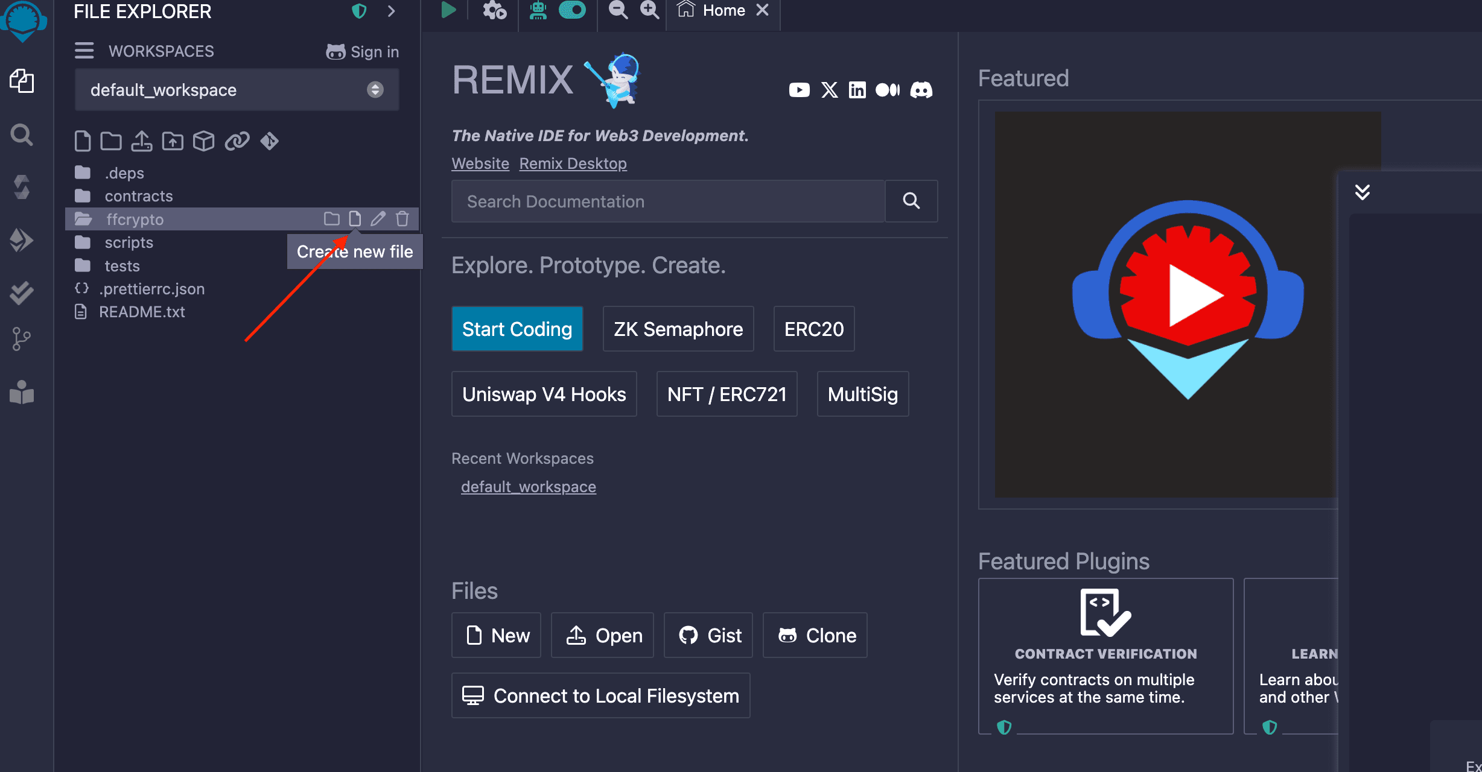Open the File Explorer sidebar icon
Image resolution: width=1482 pixels, height=772 pixels.
[22, 81]
